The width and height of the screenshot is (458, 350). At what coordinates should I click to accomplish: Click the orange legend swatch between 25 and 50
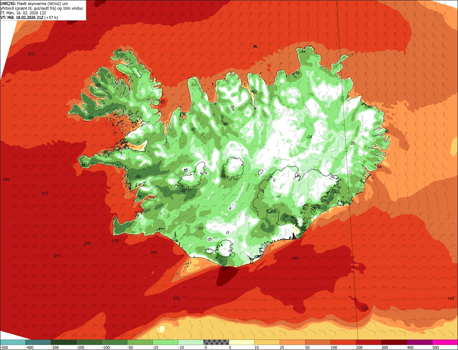(292, 342)
